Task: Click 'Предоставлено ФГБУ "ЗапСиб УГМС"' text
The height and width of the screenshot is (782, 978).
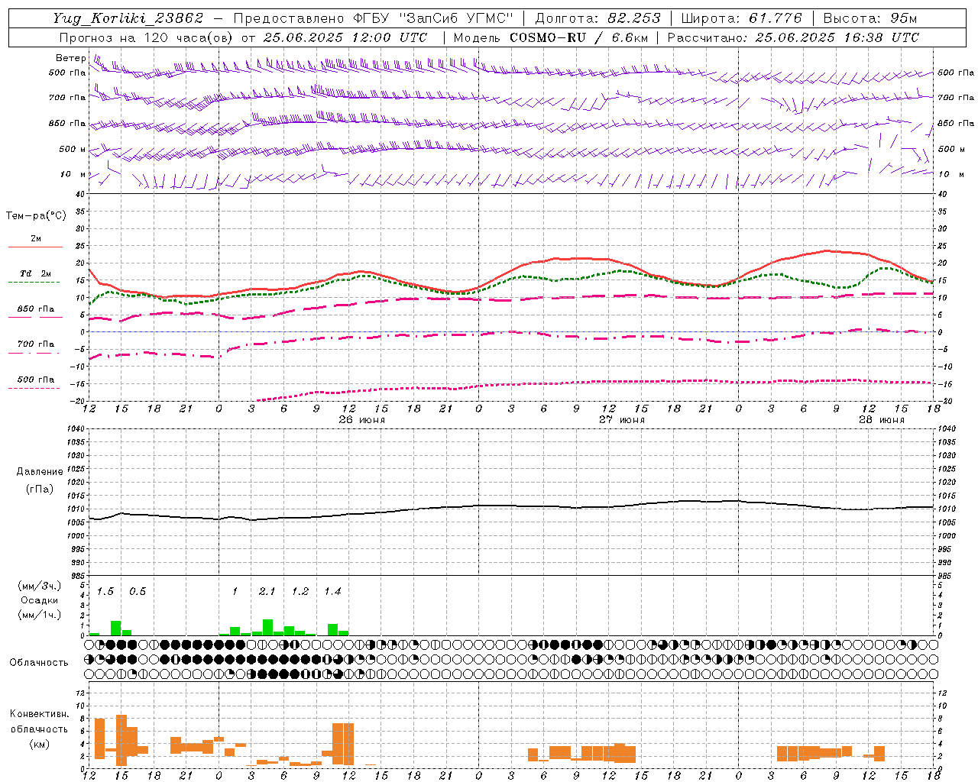Action: (373, 18)
